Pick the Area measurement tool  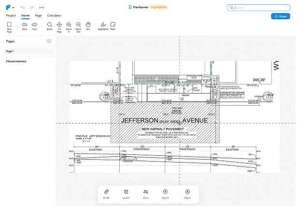click(x=145, y=192)
